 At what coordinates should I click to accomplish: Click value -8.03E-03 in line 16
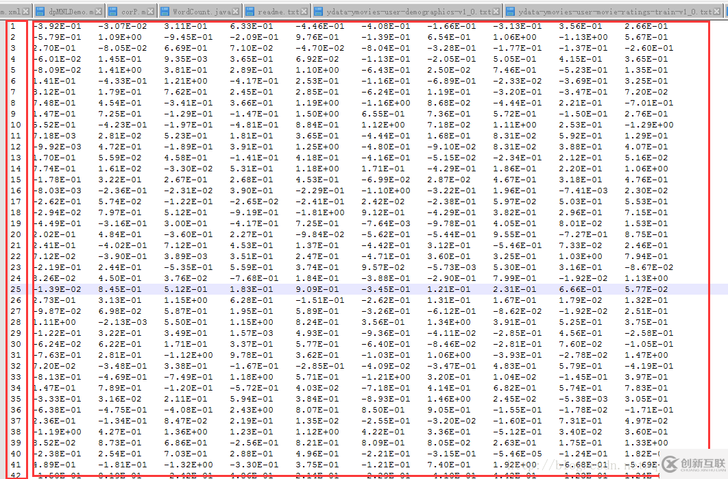click(57, 191)
